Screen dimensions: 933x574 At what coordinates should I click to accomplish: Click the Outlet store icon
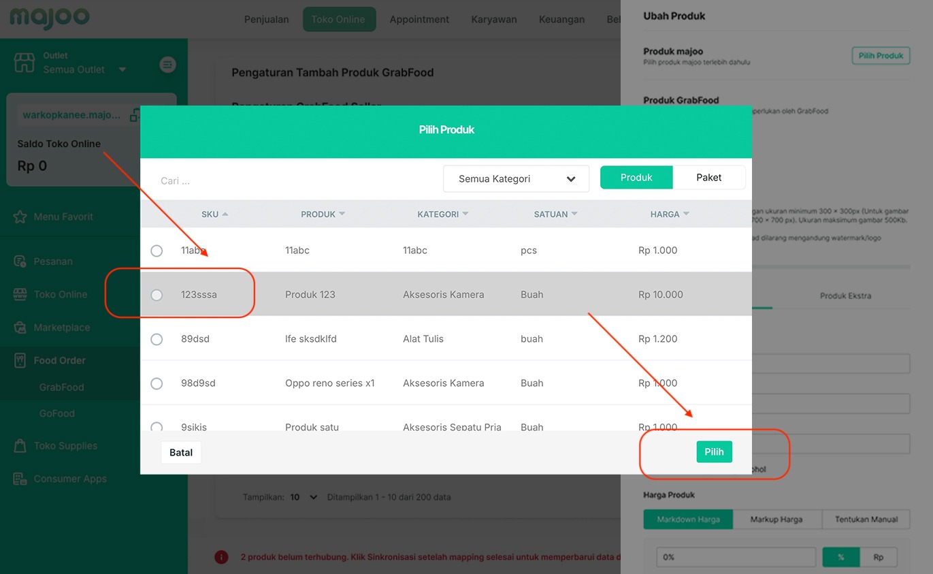(x=24, y=63)
